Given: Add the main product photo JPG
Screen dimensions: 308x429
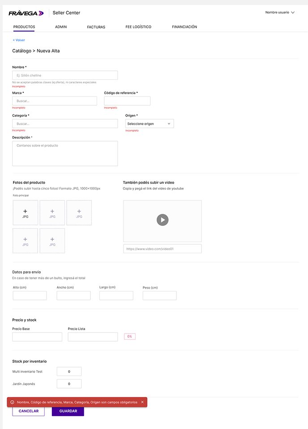Looking at the screenshot, I should (x=26, y=212).
